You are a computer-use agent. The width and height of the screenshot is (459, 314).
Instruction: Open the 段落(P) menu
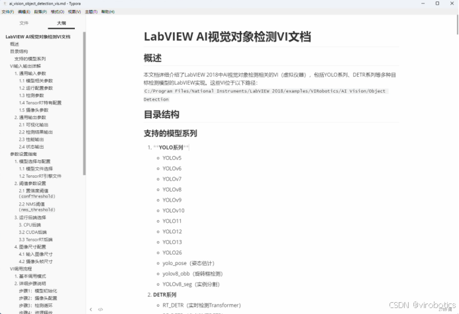pyautogui.click(x=40, y=12)
